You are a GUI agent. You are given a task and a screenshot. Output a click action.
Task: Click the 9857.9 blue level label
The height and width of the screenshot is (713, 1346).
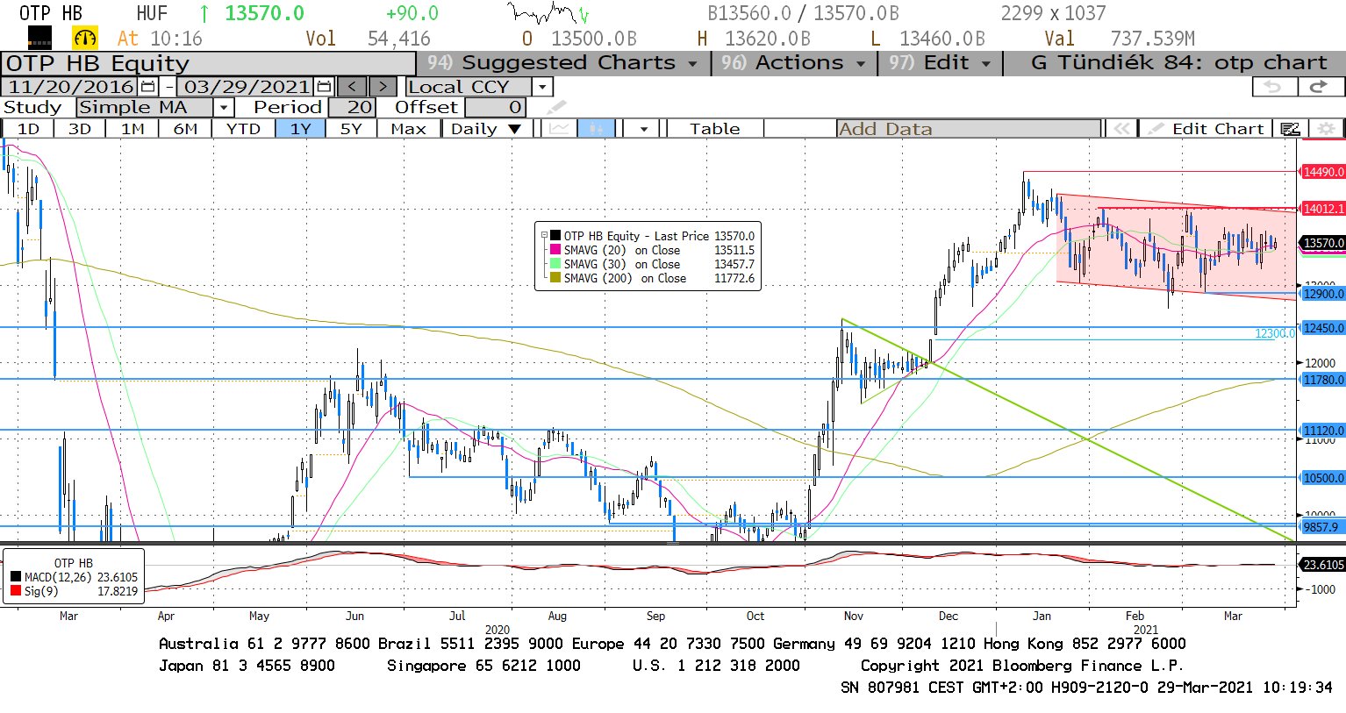1322,527
